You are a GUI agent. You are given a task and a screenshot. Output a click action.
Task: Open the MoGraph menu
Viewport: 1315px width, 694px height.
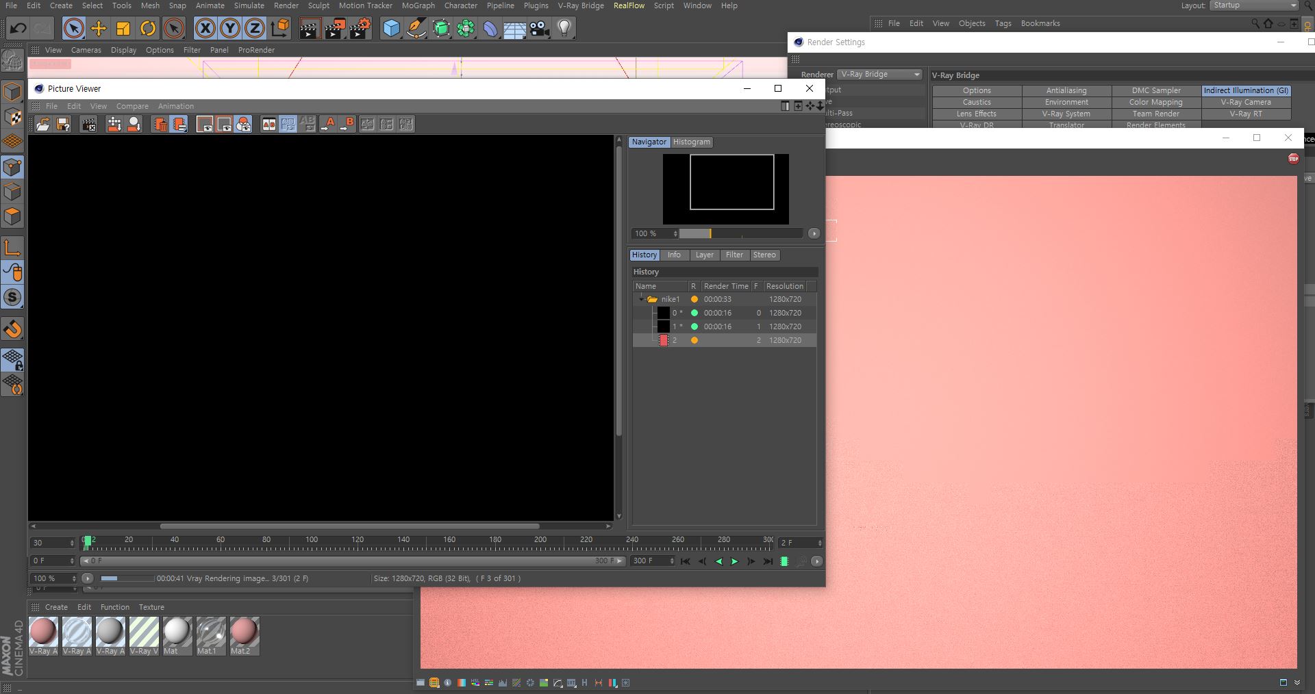418,5
